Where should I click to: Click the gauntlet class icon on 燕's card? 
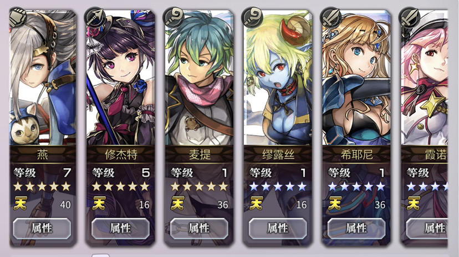click(18, 17)
